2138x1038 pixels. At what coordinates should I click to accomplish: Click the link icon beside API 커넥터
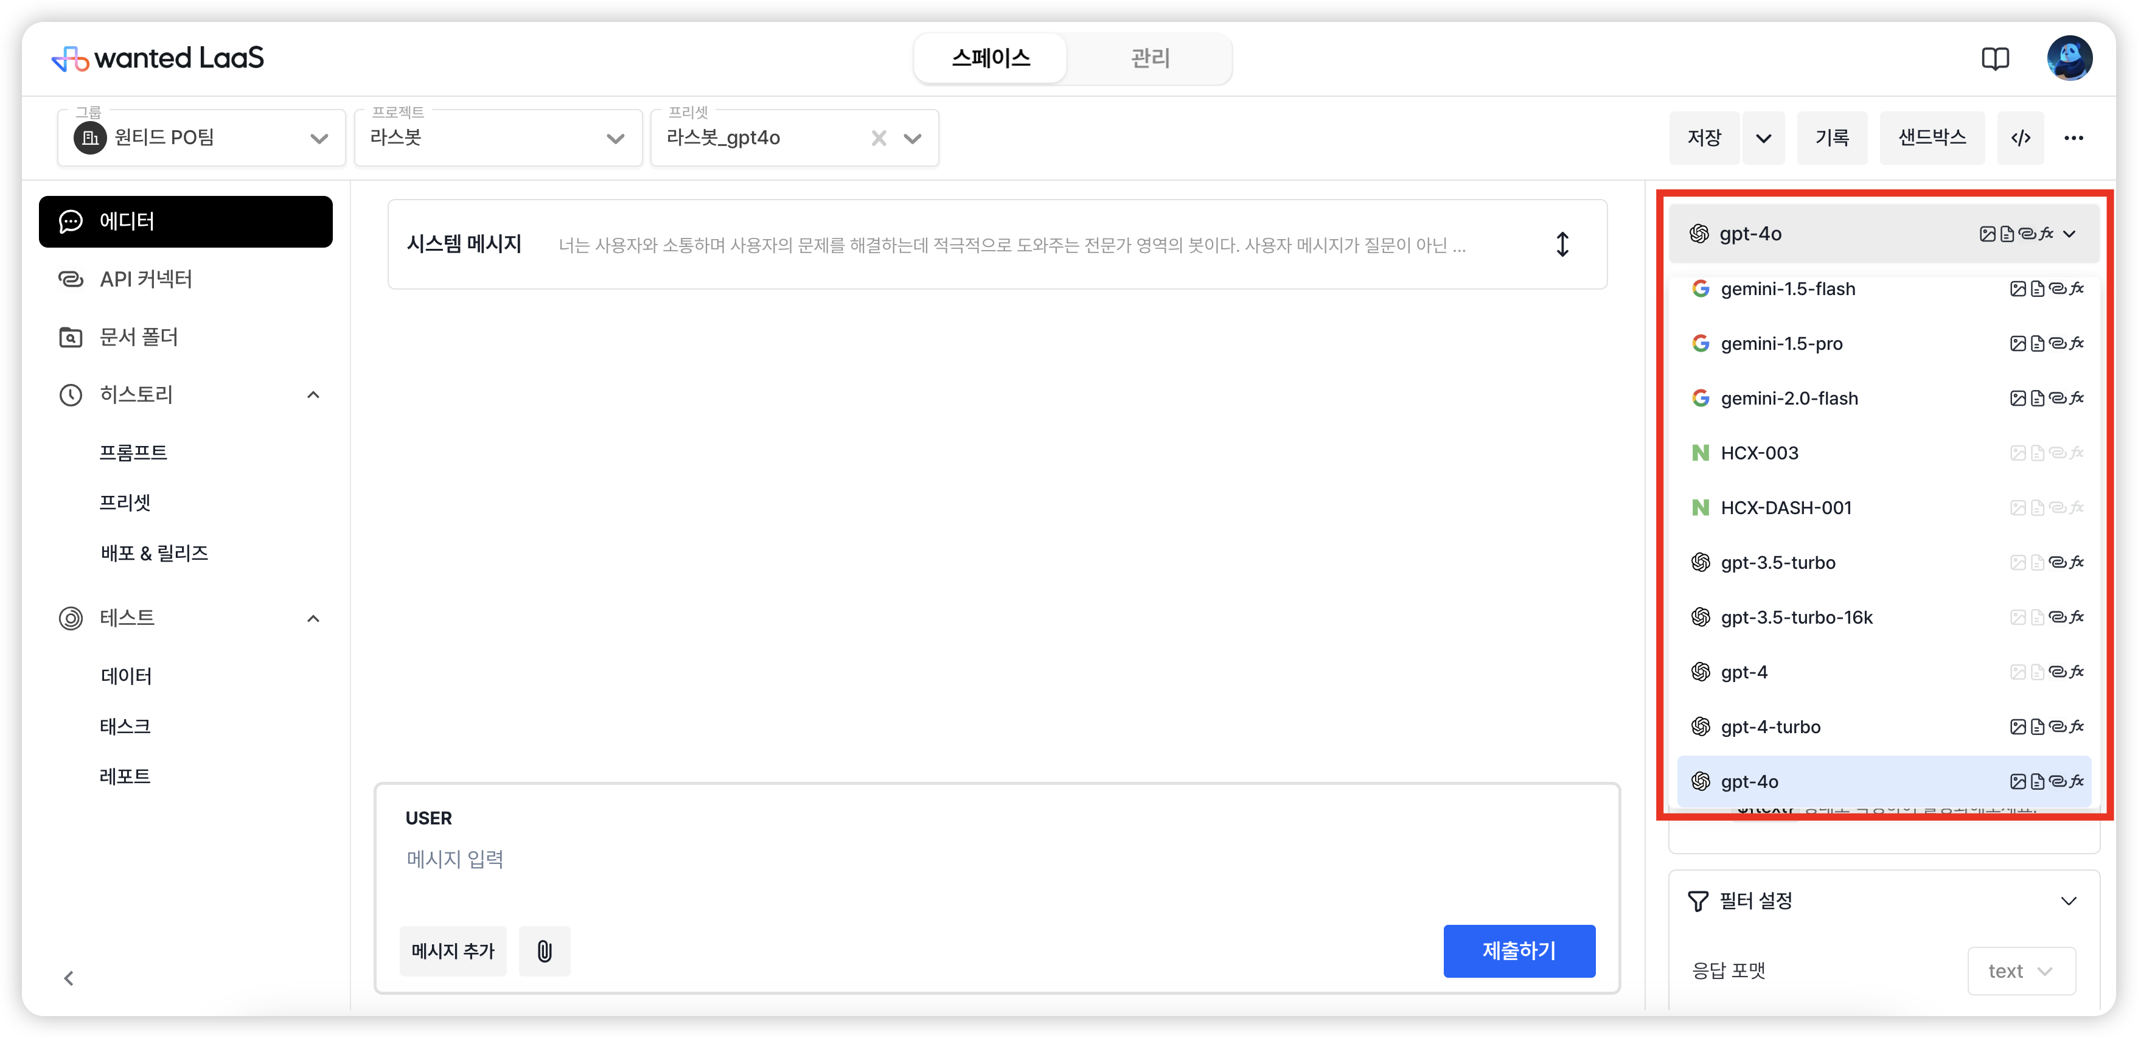pyautogui.click(x=71, y=280)
